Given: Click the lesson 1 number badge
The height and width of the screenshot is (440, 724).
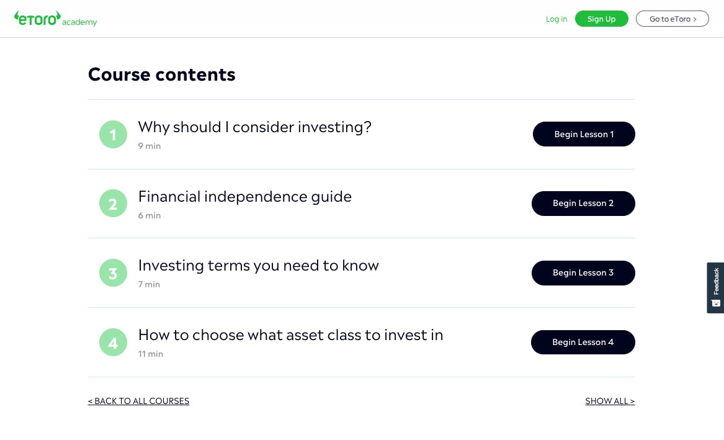Looking at the screenshot, I should click(113, 135).
